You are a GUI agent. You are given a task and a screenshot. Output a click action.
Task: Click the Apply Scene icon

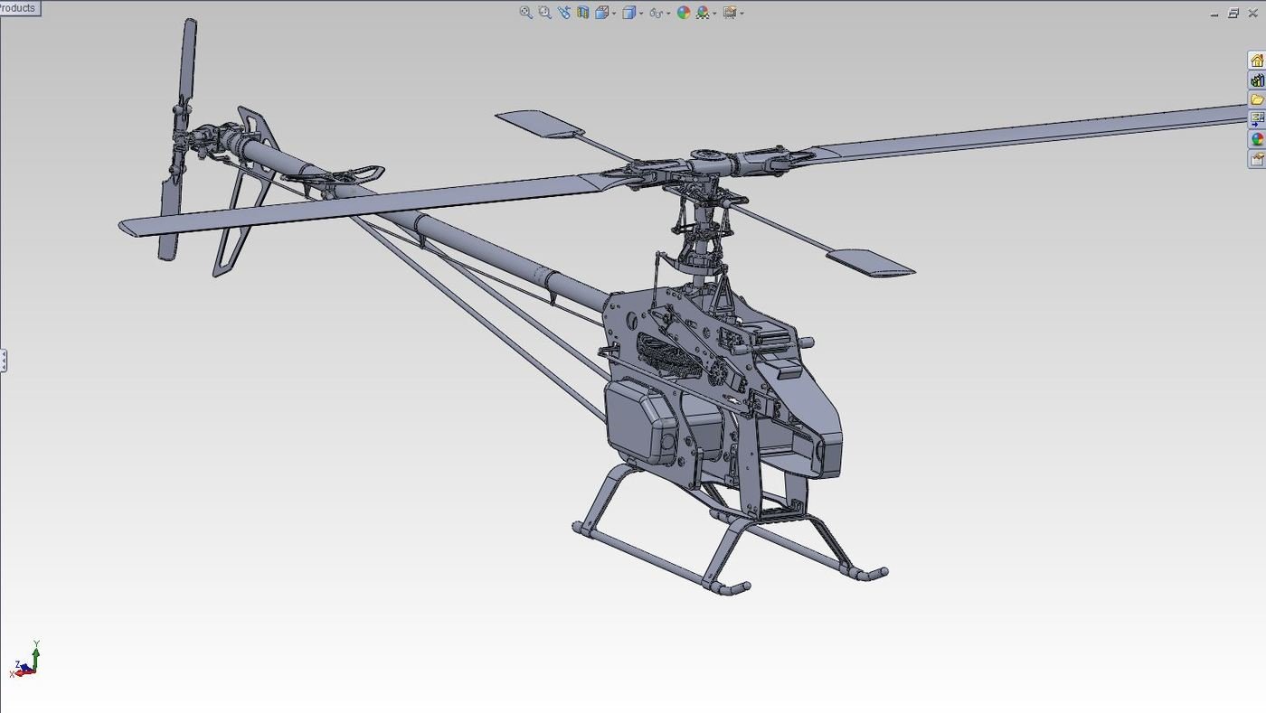(703, 13)
